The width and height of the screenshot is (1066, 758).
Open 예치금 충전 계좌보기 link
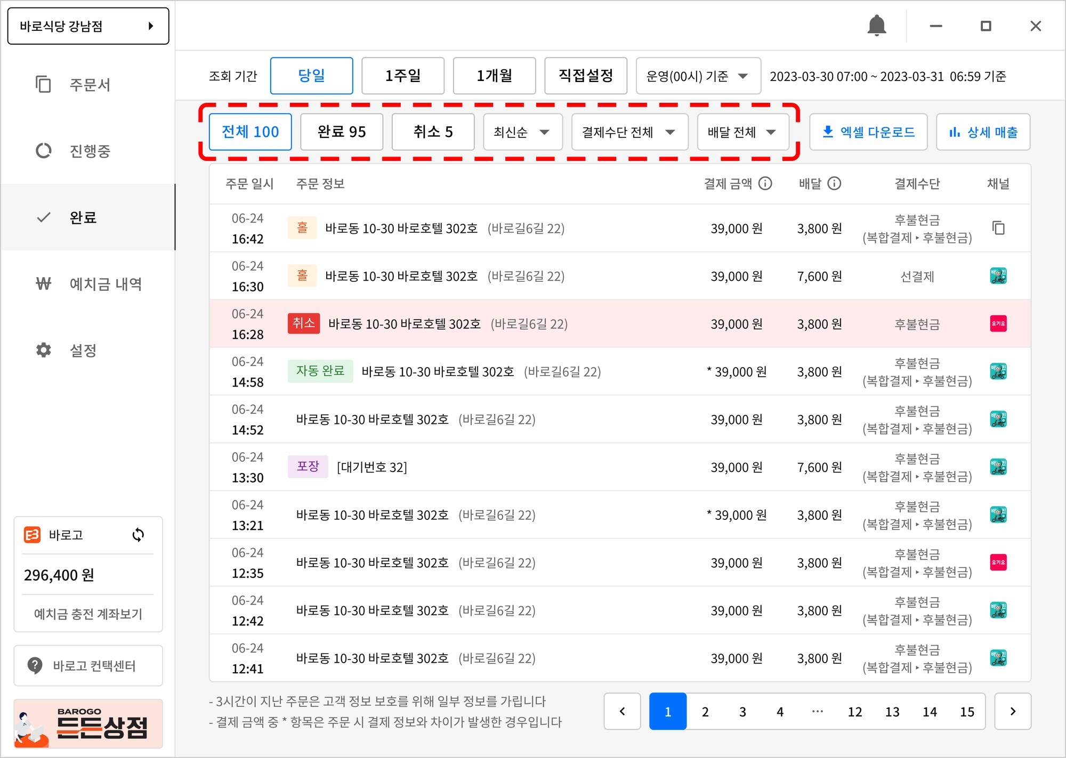88,614
